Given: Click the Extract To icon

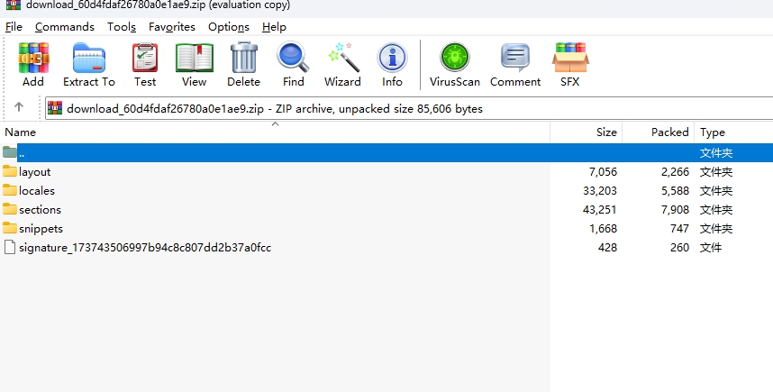Looking at the screenshot, I should tap(88, 65).
